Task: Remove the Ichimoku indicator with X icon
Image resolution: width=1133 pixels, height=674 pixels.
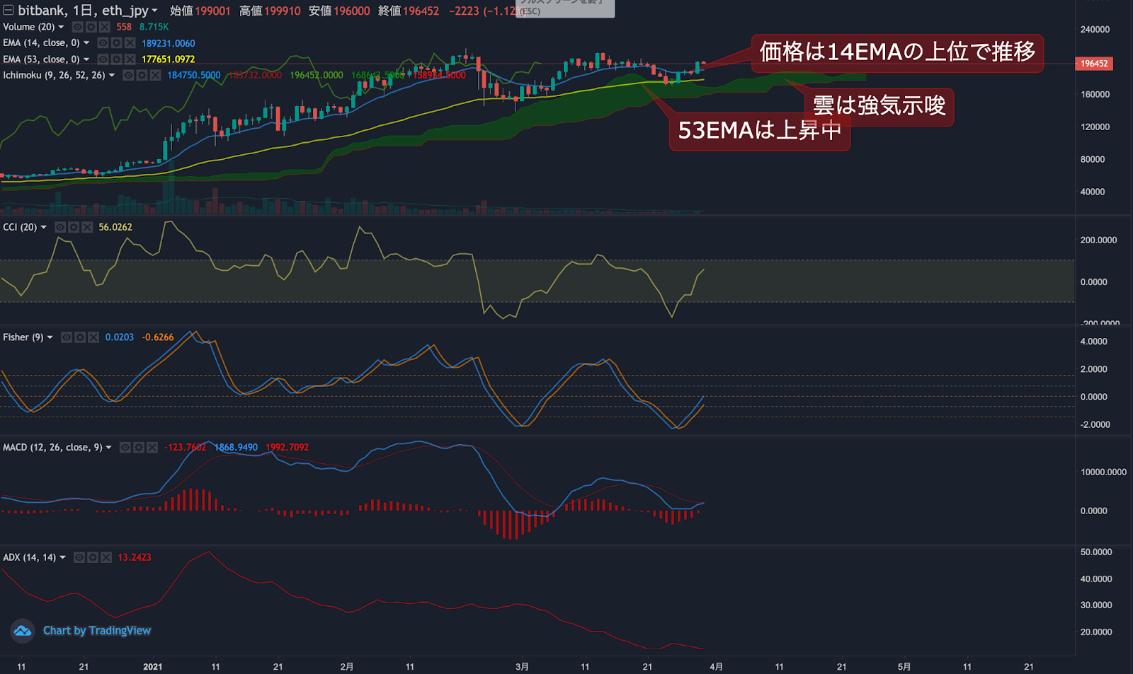Action: pyautogui.click(x=155, y=75)
